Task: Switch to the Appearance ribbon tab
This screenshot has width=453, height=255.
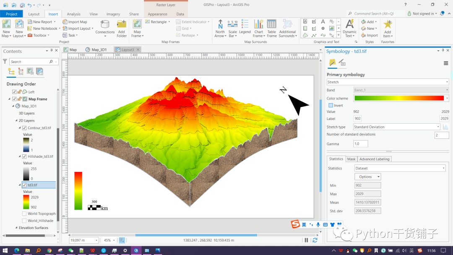Action: point(157,14)
